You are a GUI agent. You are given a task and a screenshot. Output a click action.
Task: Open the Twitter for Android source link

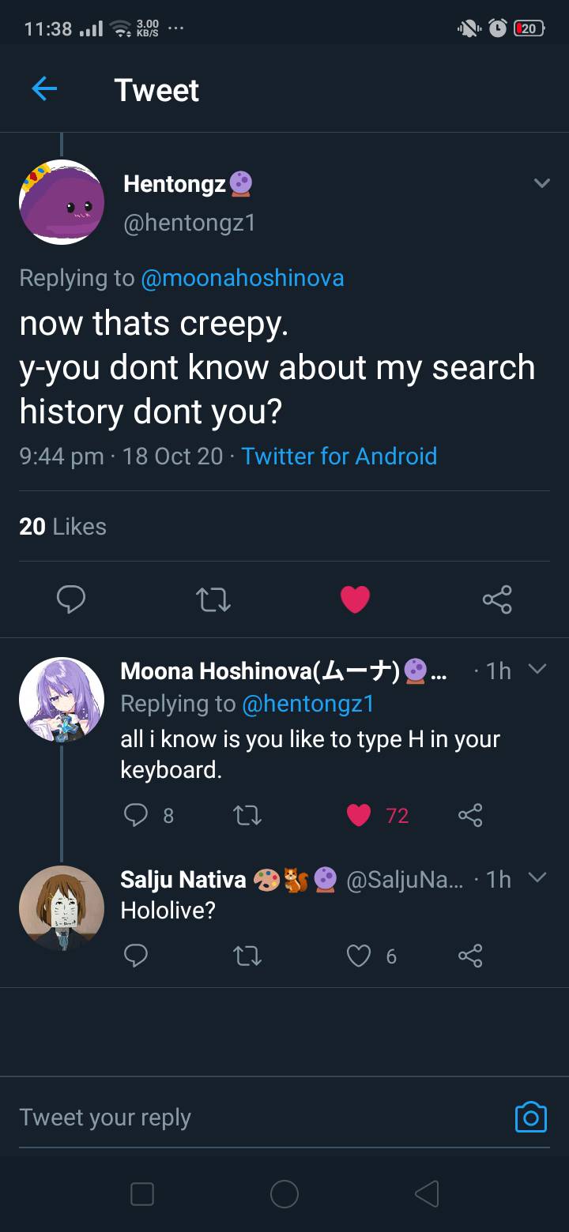(x=339, y=456)
